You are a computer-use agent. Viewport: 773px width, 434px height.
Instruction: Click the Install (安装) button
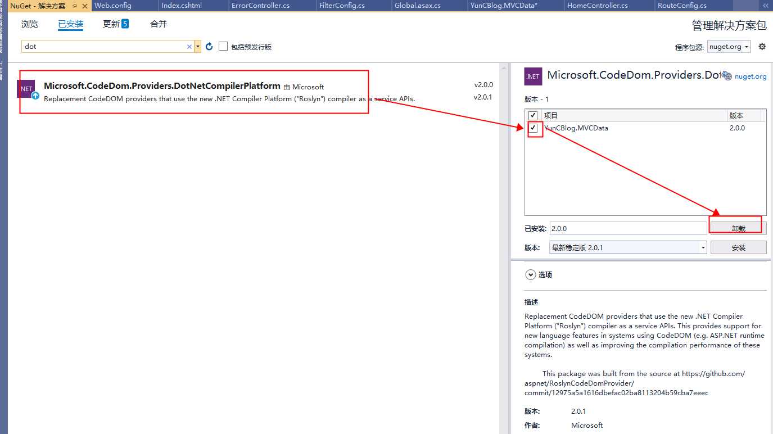pyautogui.click(x=738, y=247)
